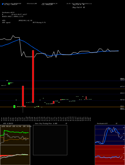Click the 1027.26 price axis label

coord(122,100)
